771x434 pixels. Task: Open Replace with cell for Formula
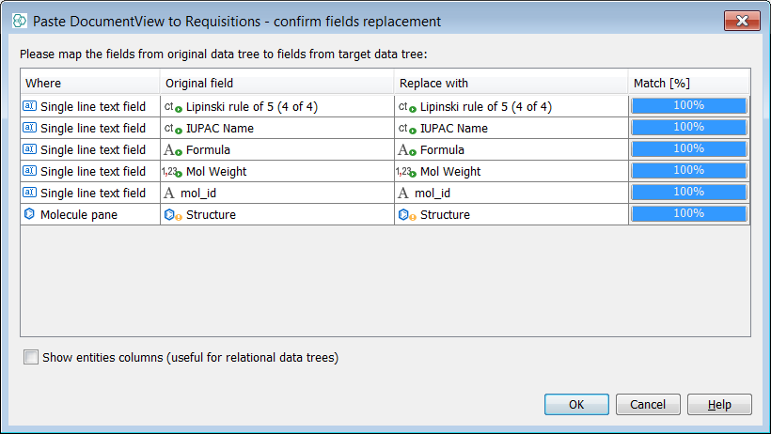pos(511,150)
